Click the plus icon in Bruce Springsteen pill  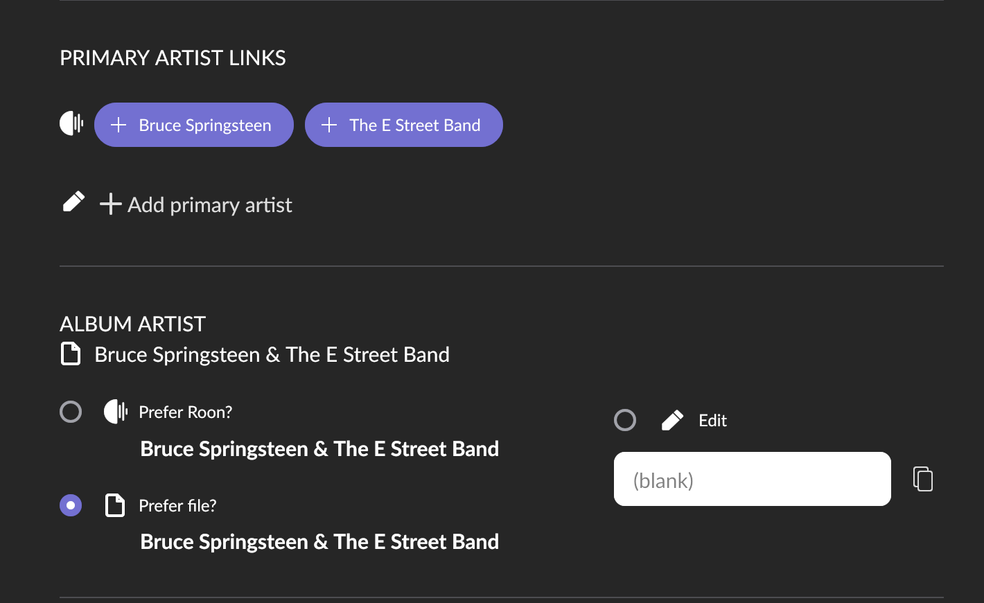point(118,125)
